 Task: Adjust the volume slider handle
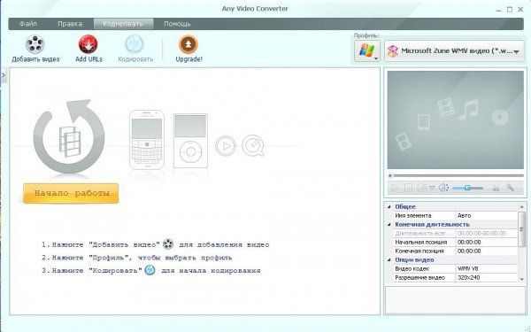467,188
